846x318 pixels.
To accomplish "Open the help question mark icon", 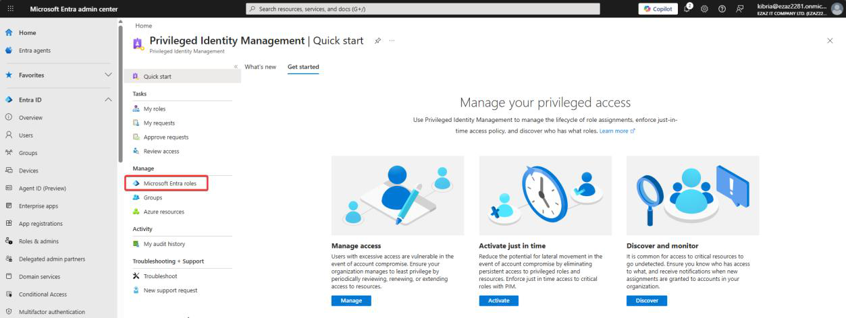I will point(723,9).
